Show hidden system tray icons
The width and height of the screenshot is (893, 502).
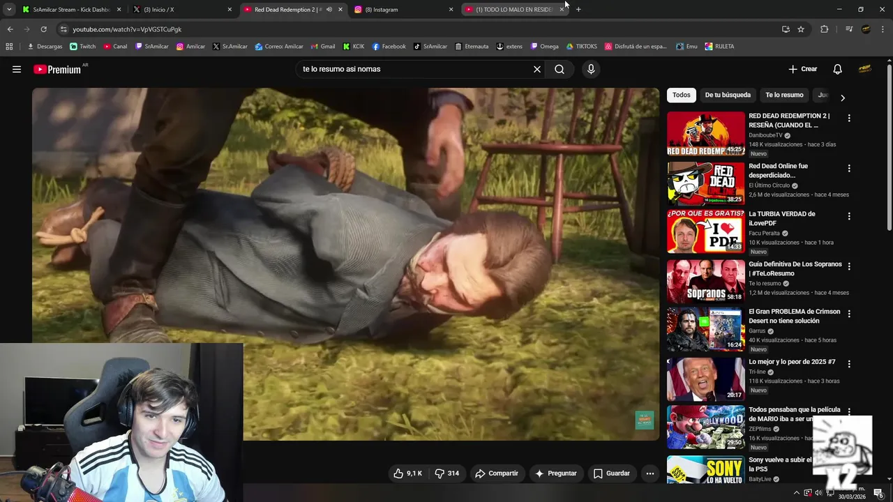point(797,493)
